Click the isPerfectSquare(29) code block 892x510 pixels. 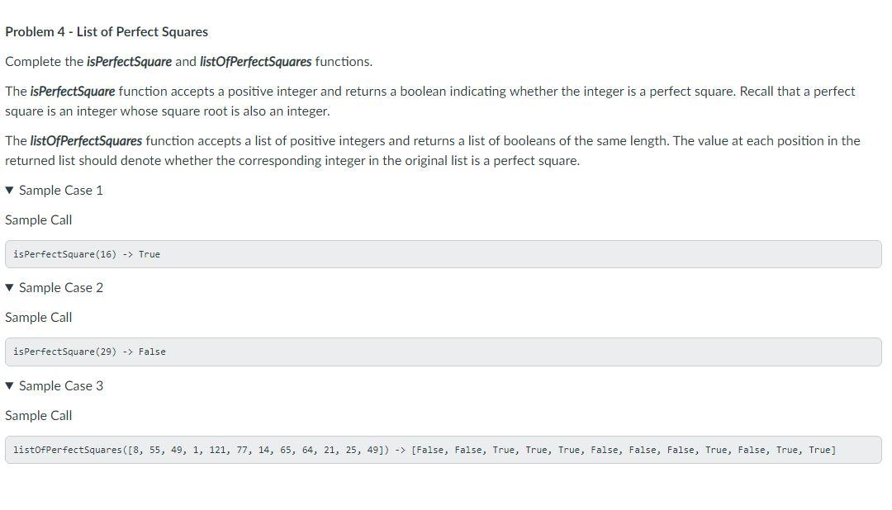click(x=444, y=352)
